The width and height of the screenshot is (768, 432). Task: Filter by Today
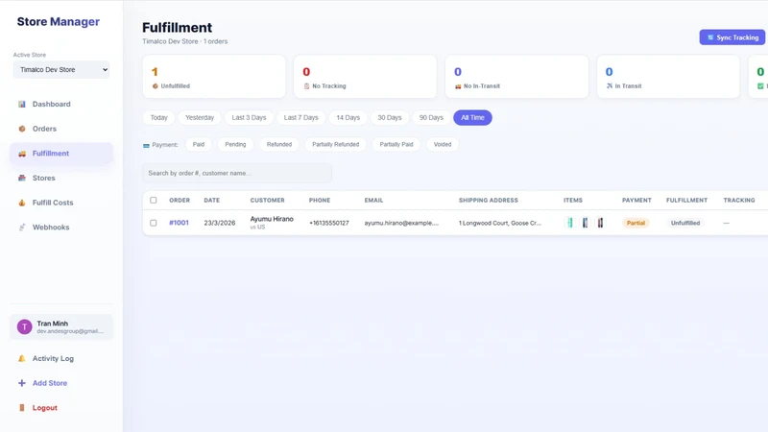coord(158,118)
